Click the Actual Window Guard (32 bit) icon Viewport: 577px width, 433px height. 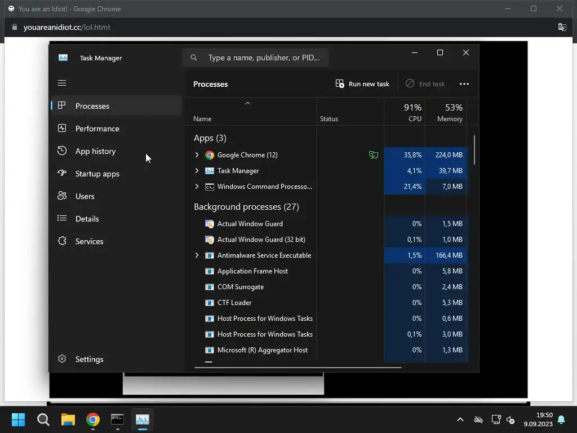pyautogui.click(x=210, y=240)
